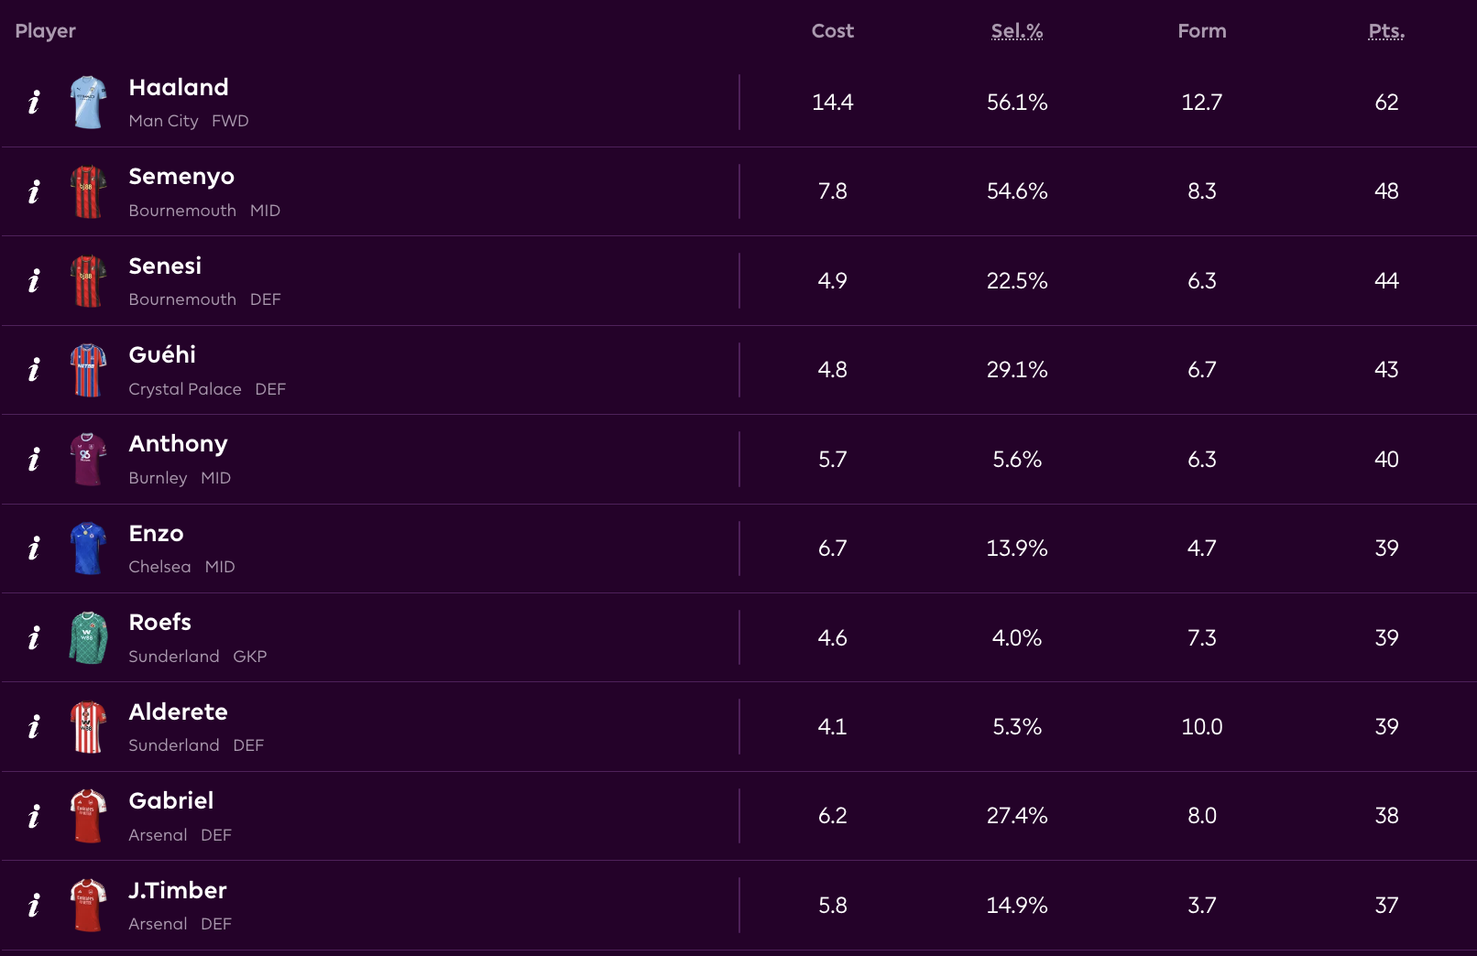Click the info icon for Alderete
This screenshot has height=956, width=1477.
[x=34, y=727]
